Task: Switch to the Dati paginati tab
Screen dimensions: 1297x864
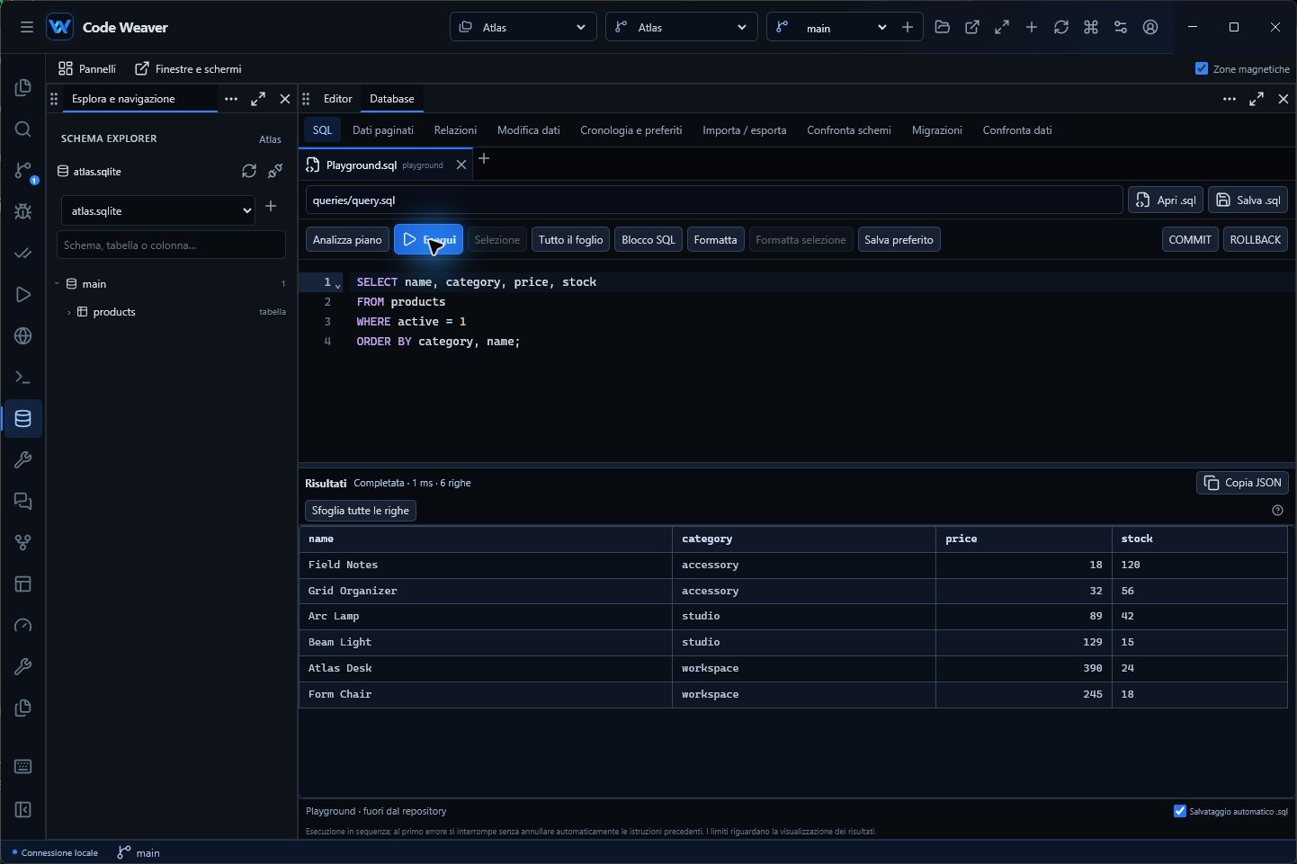Action: (x=383, y=130)
